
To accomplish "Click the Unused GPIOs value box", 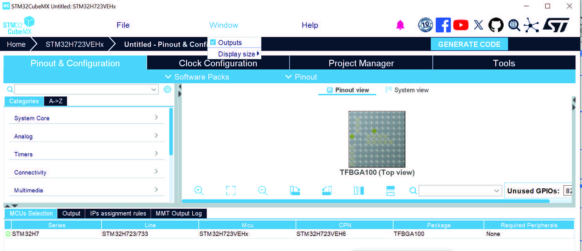I will pyautogui.click(x=568, y=191).
